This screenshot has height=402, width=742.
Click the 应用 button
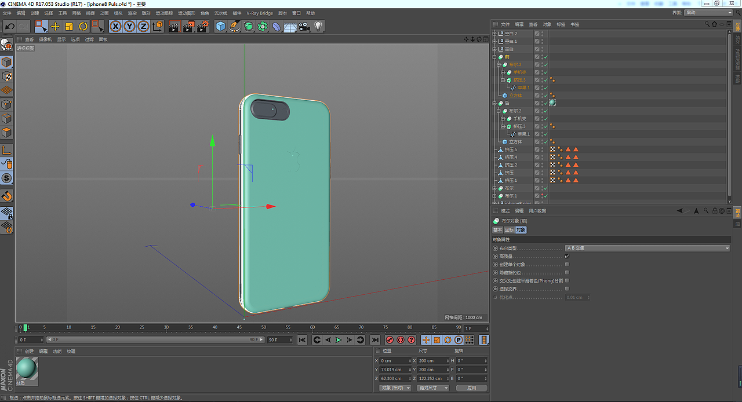click(x=471, y=388)
